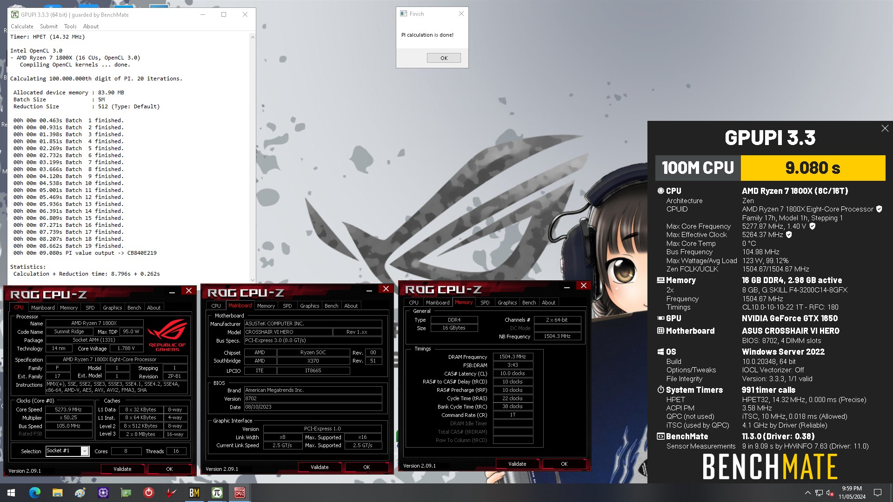The image size is (893, 502).
Task: Click the yellow 9.080 s score box
Action: pos(813,168)
